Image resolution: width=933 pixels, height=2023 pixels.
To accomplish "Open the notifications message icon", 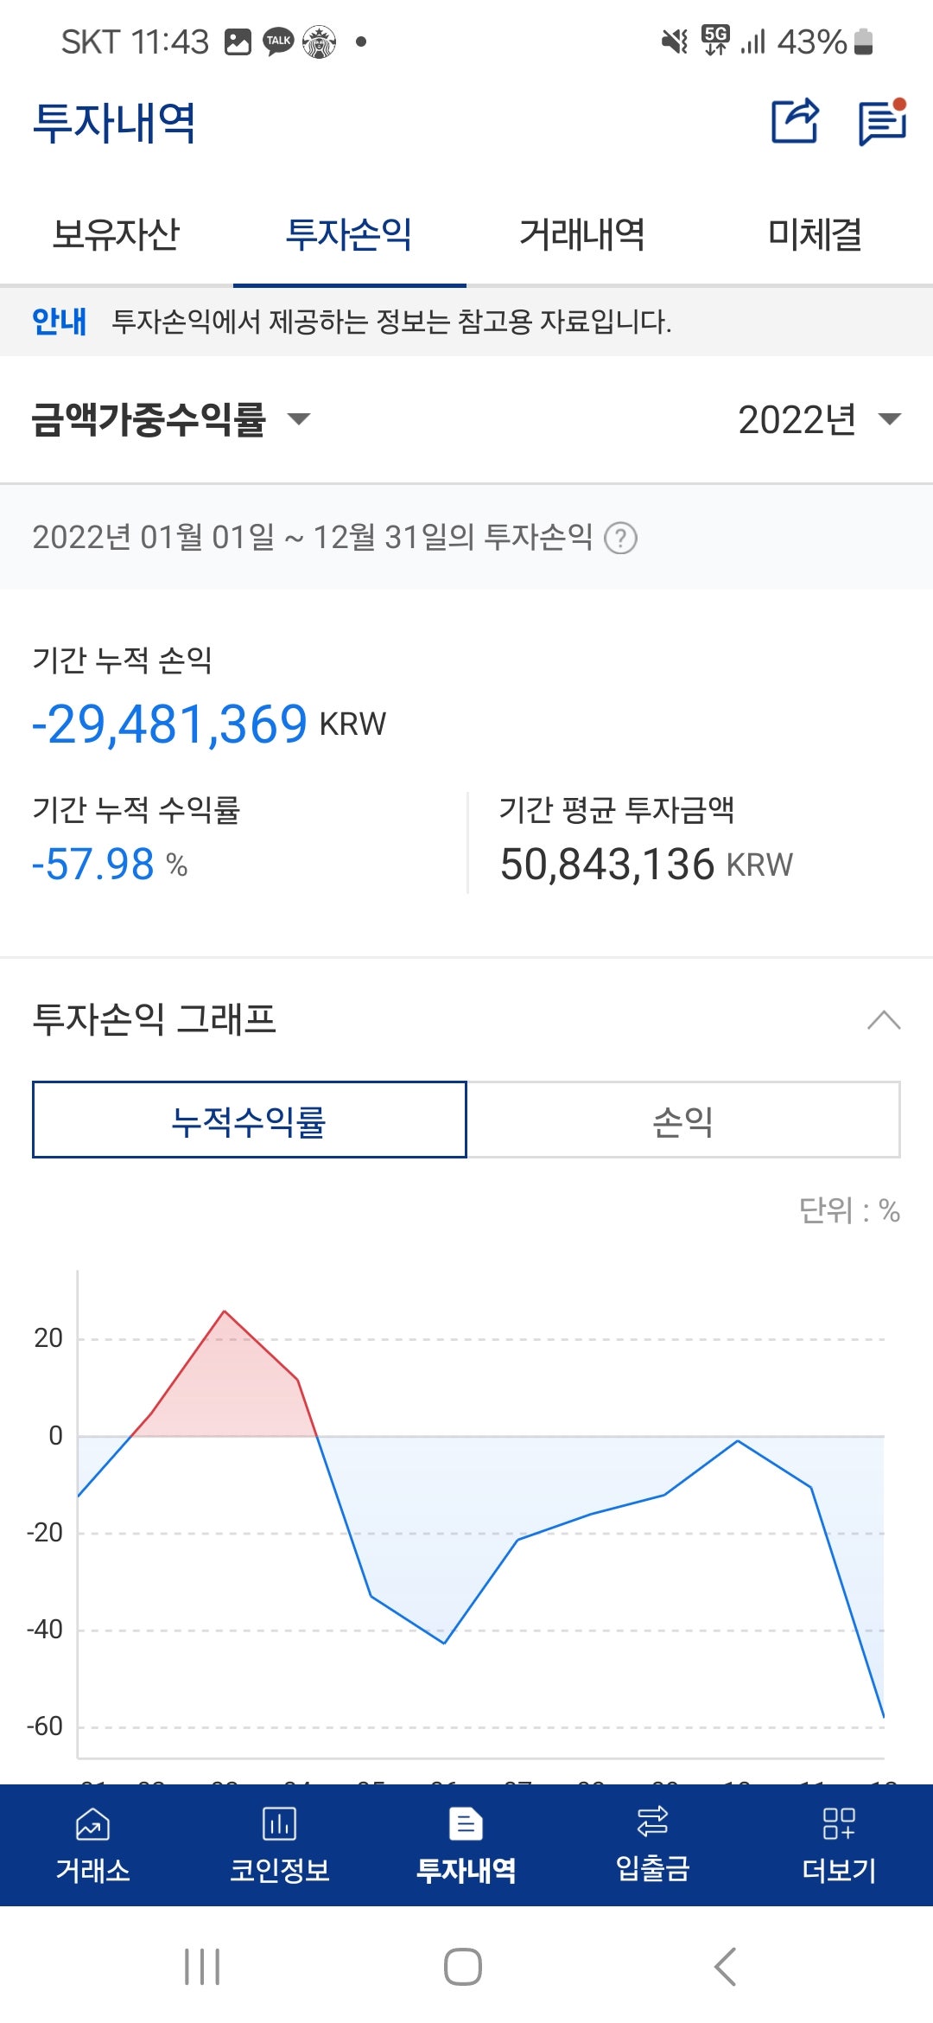I will pos(882,122).
